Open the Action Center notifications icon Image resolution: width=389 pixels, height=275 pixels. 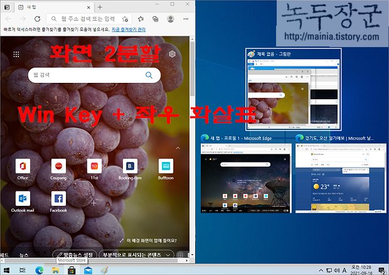coord(381,270)
